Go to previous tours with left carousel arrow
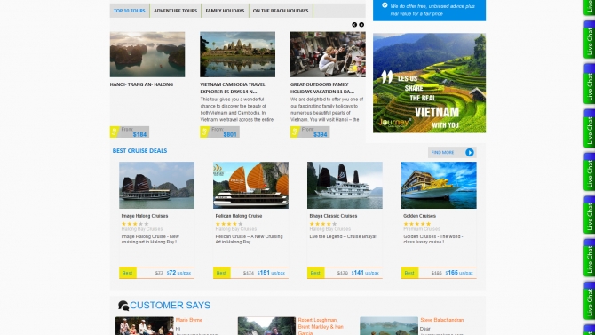Image resolution: width=595 pixels, height=335 pixels. pos(354,25)
